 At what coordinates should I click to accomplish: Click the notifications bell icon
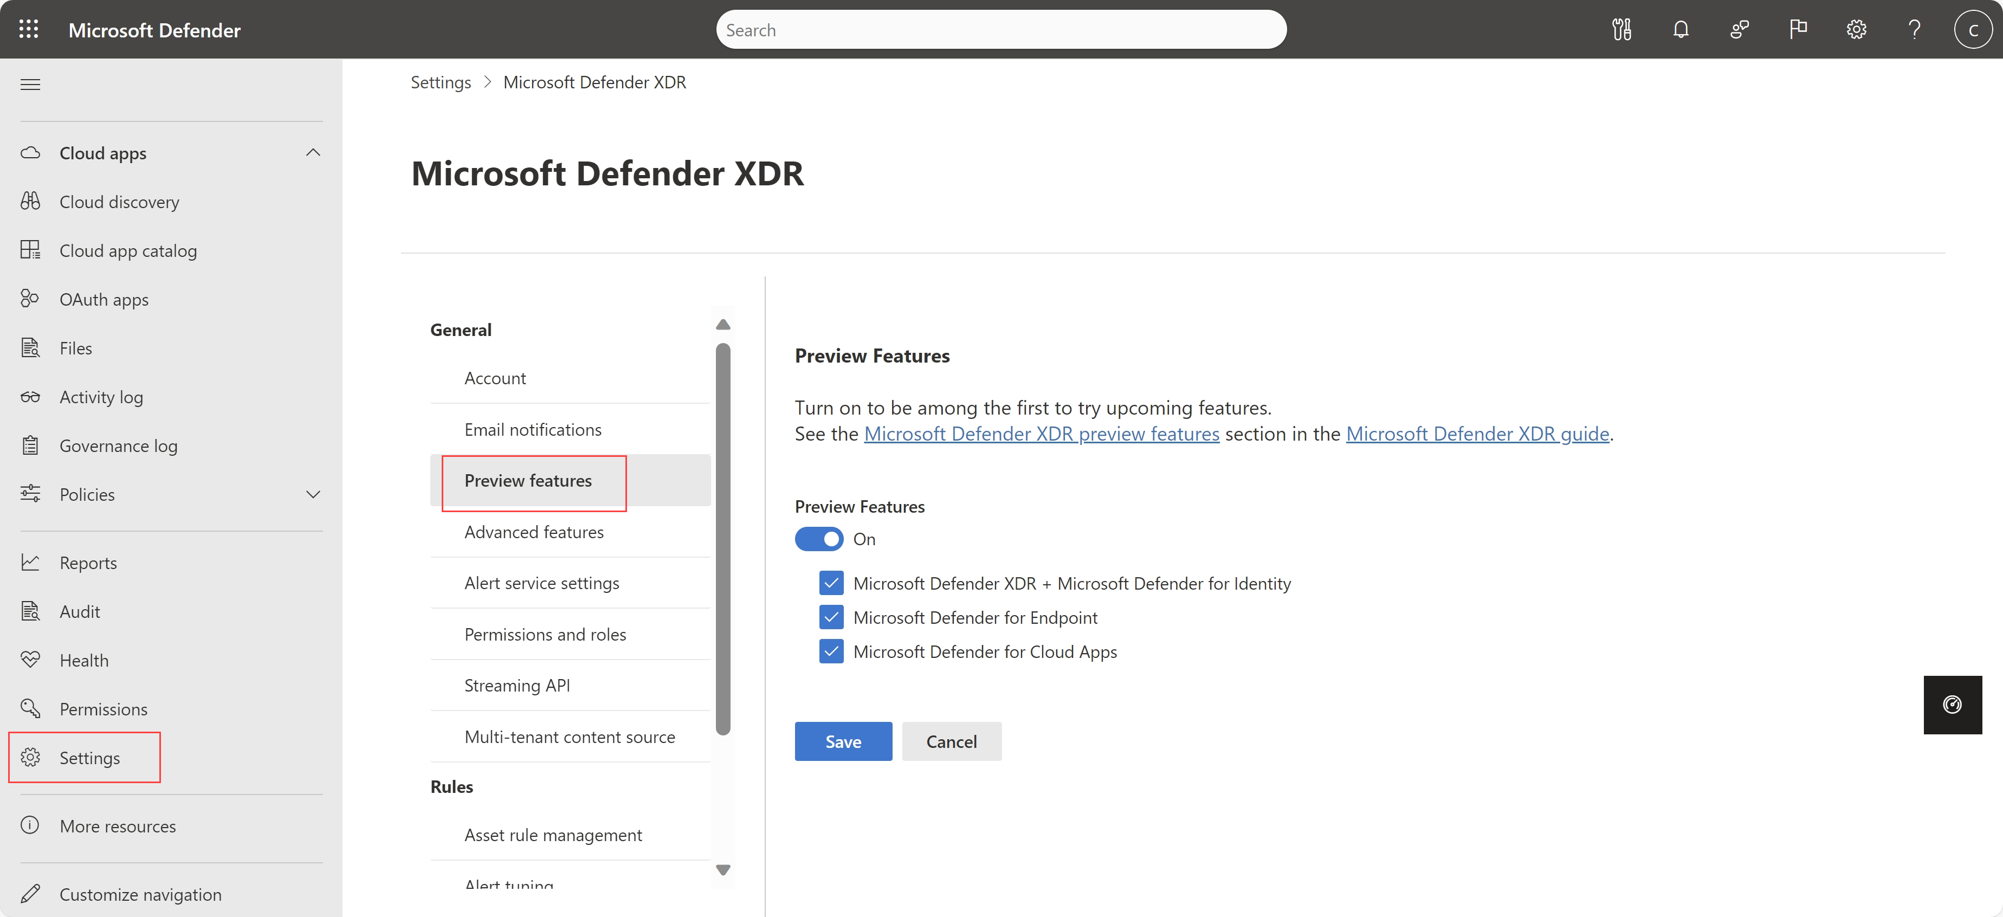1678,29
